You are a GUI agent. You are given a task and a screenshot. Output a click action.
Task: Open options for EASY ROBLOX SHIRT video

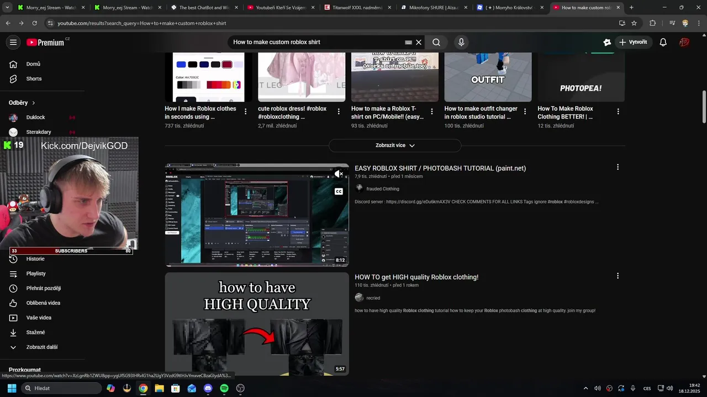[x=618, y=167]
